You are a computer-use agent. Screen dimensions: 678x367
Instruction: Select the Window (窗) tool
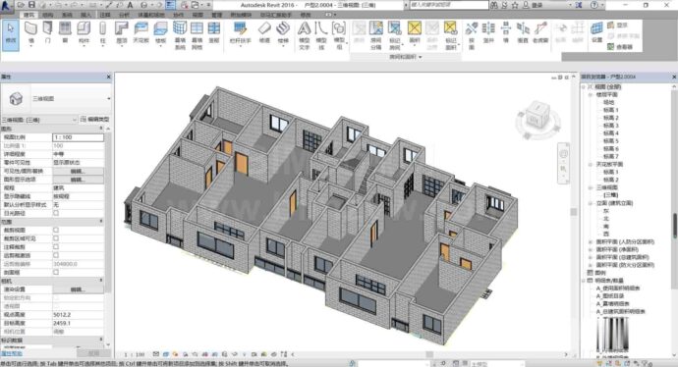click(65, 33)
